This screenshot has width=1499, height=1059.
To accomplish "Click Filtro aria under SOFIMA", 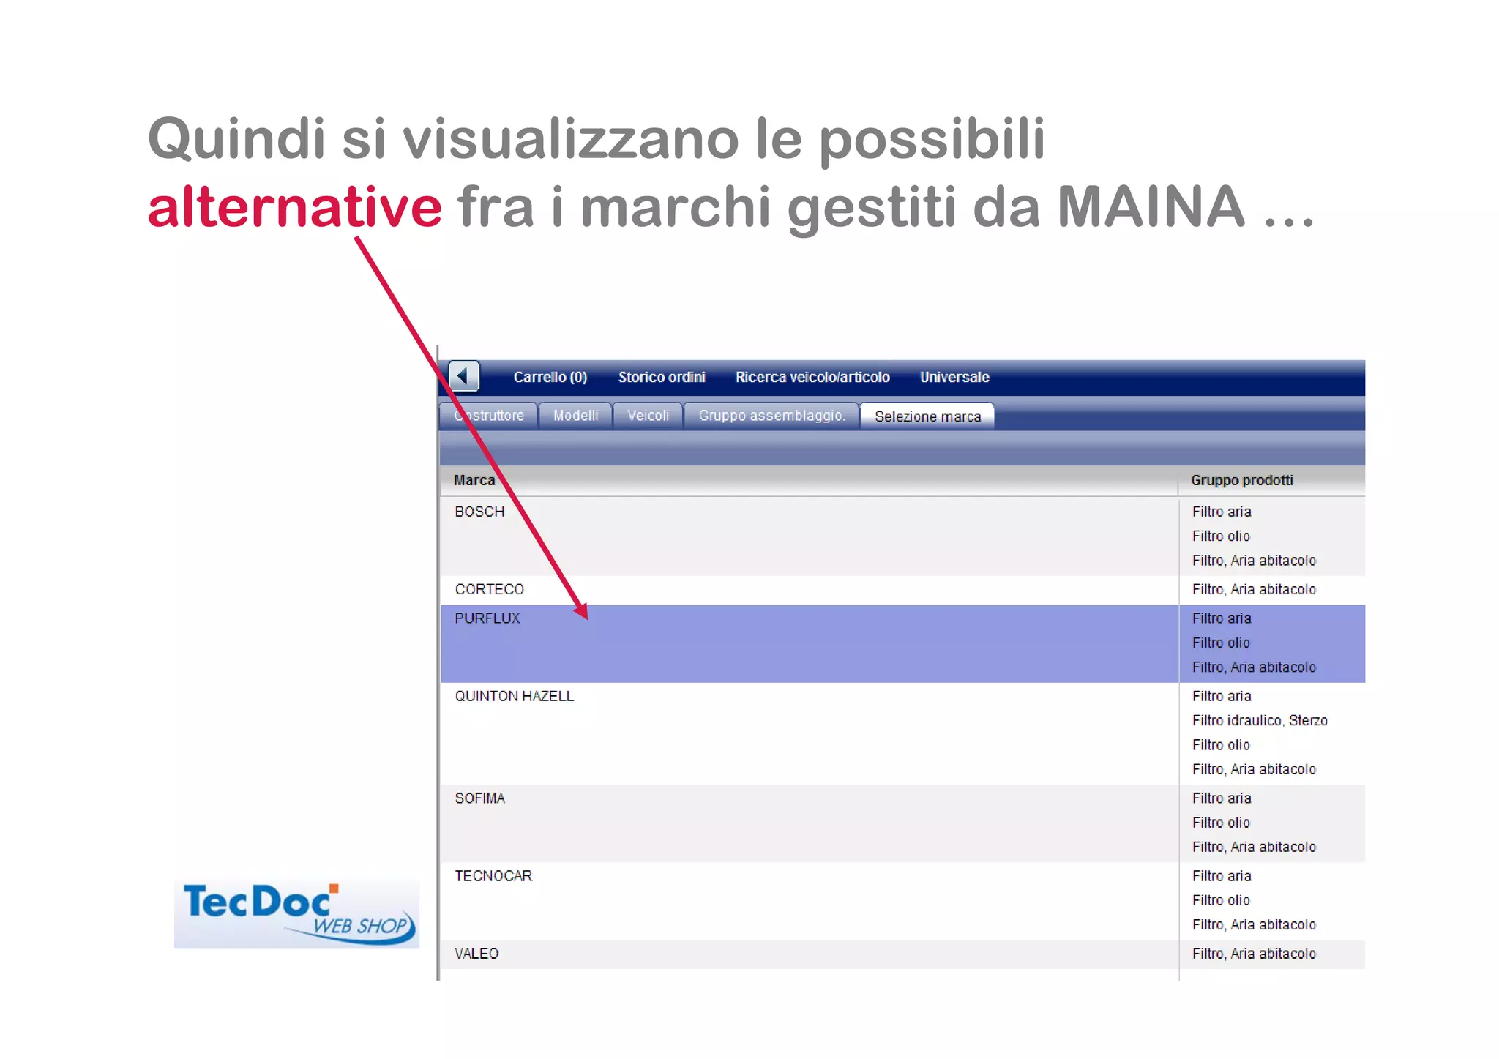I will [x=1222, y=798].
